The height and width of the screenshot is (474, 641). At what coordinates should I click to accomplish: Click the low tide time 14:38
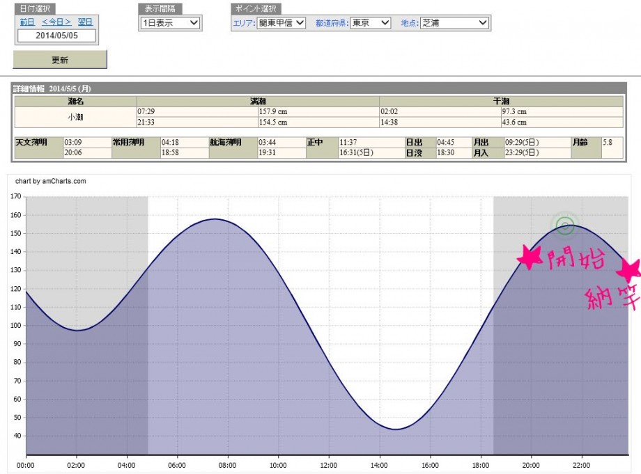[389, 122]
